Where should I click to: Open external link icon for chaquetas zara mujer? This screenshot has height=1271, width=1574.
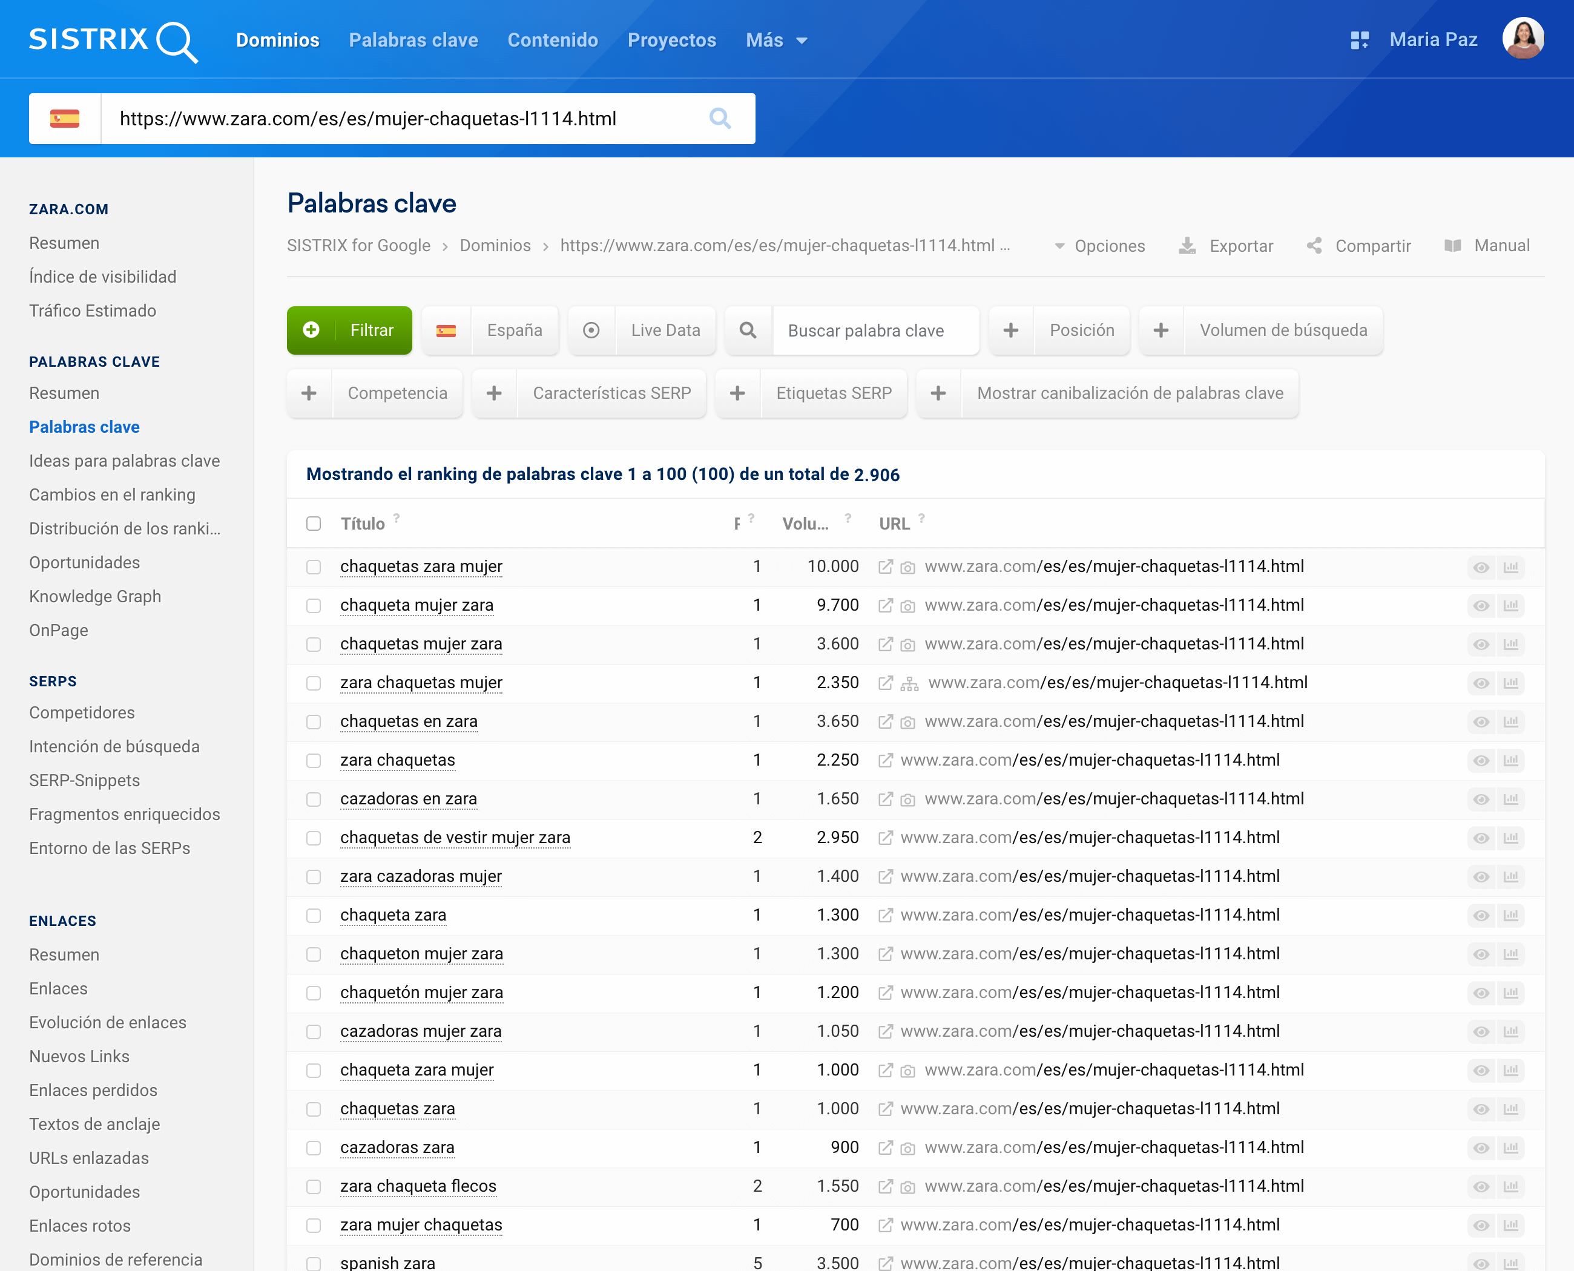pyautogui.click(x=885, y=567)
